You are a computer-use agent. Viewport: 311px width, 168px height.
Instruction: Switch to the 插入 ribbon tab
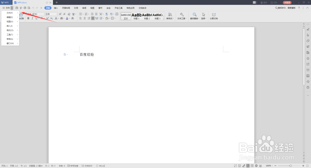point(56,8)
